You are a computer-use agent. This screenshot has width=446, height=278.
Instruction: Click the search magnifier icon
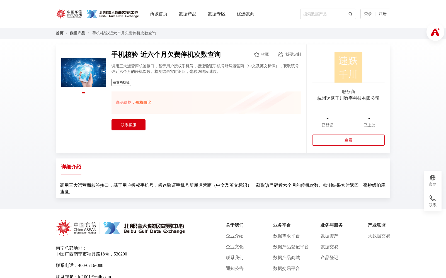pyautogui.click(x=350, y=14)
